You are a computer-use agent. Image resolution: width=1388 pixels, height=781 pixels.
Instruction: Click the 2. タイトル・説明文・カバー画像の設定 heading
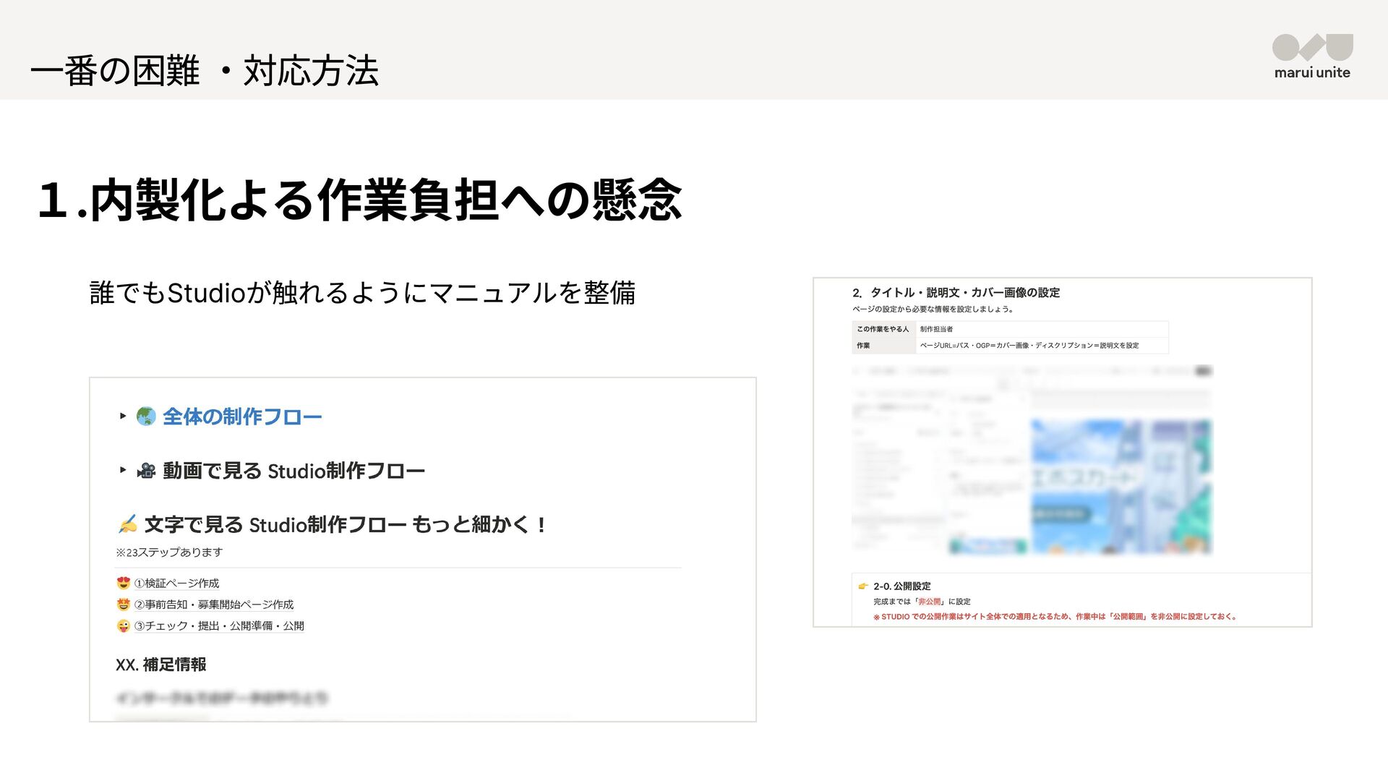(956, 293)
